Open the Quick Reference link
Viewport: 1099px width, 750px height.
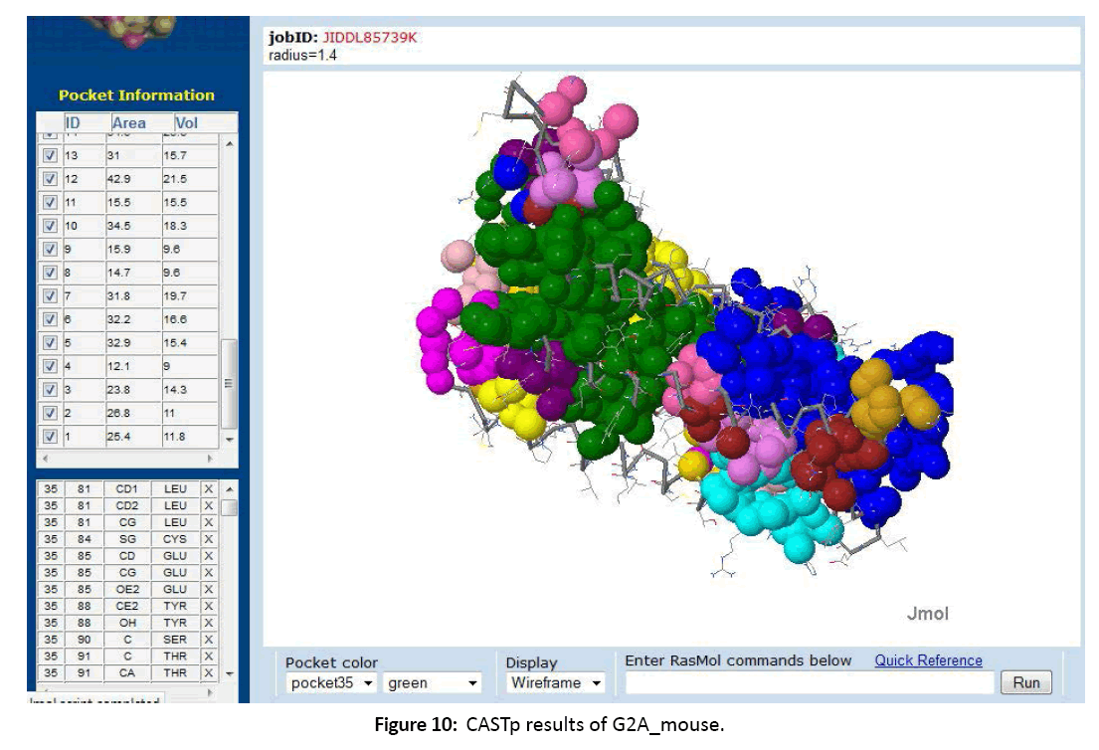pyautogui.click(x=928, y=660)
